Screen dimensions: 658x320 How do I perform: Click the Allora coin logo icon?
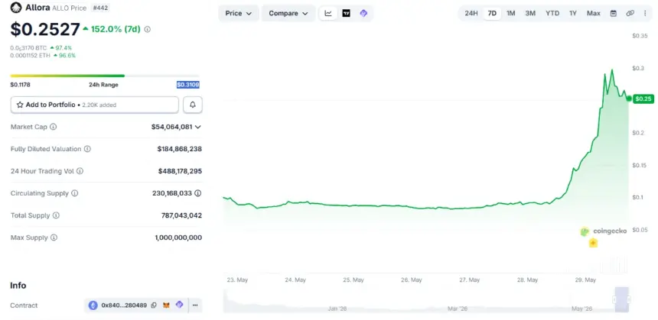tap(16, 8)
